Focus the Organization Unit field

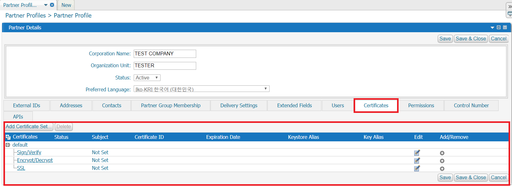[x=165, y=66]
